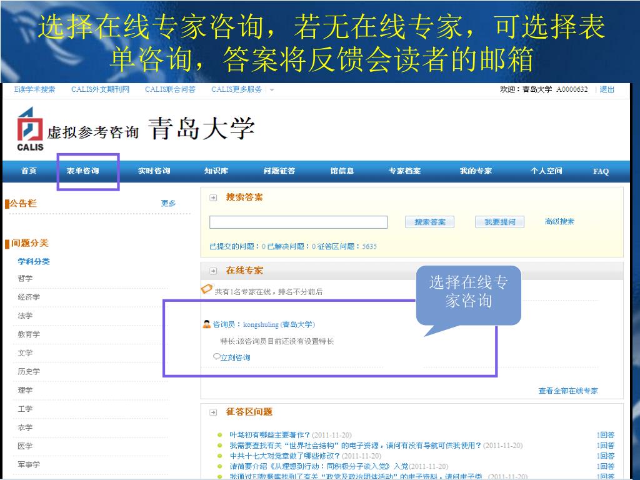Click the CALIS更多服务 link

237,89
